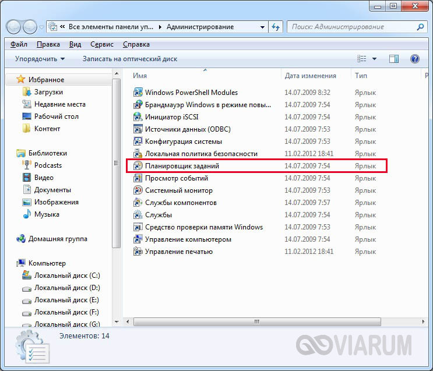This screenshot has width=433, height=371.
Task: Select the Инициатор iSCSI icon
Action: [x=138, y=116]
